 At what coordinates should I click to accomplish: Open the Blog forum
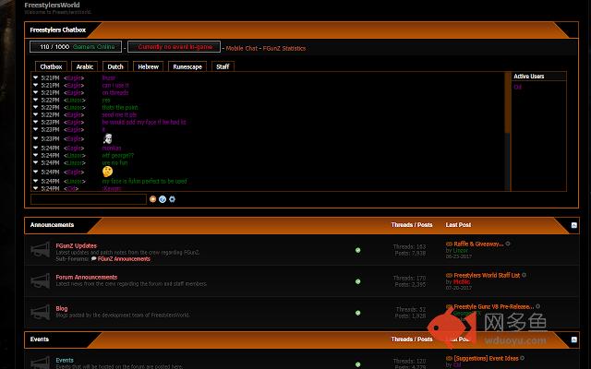tap(62, 308)
